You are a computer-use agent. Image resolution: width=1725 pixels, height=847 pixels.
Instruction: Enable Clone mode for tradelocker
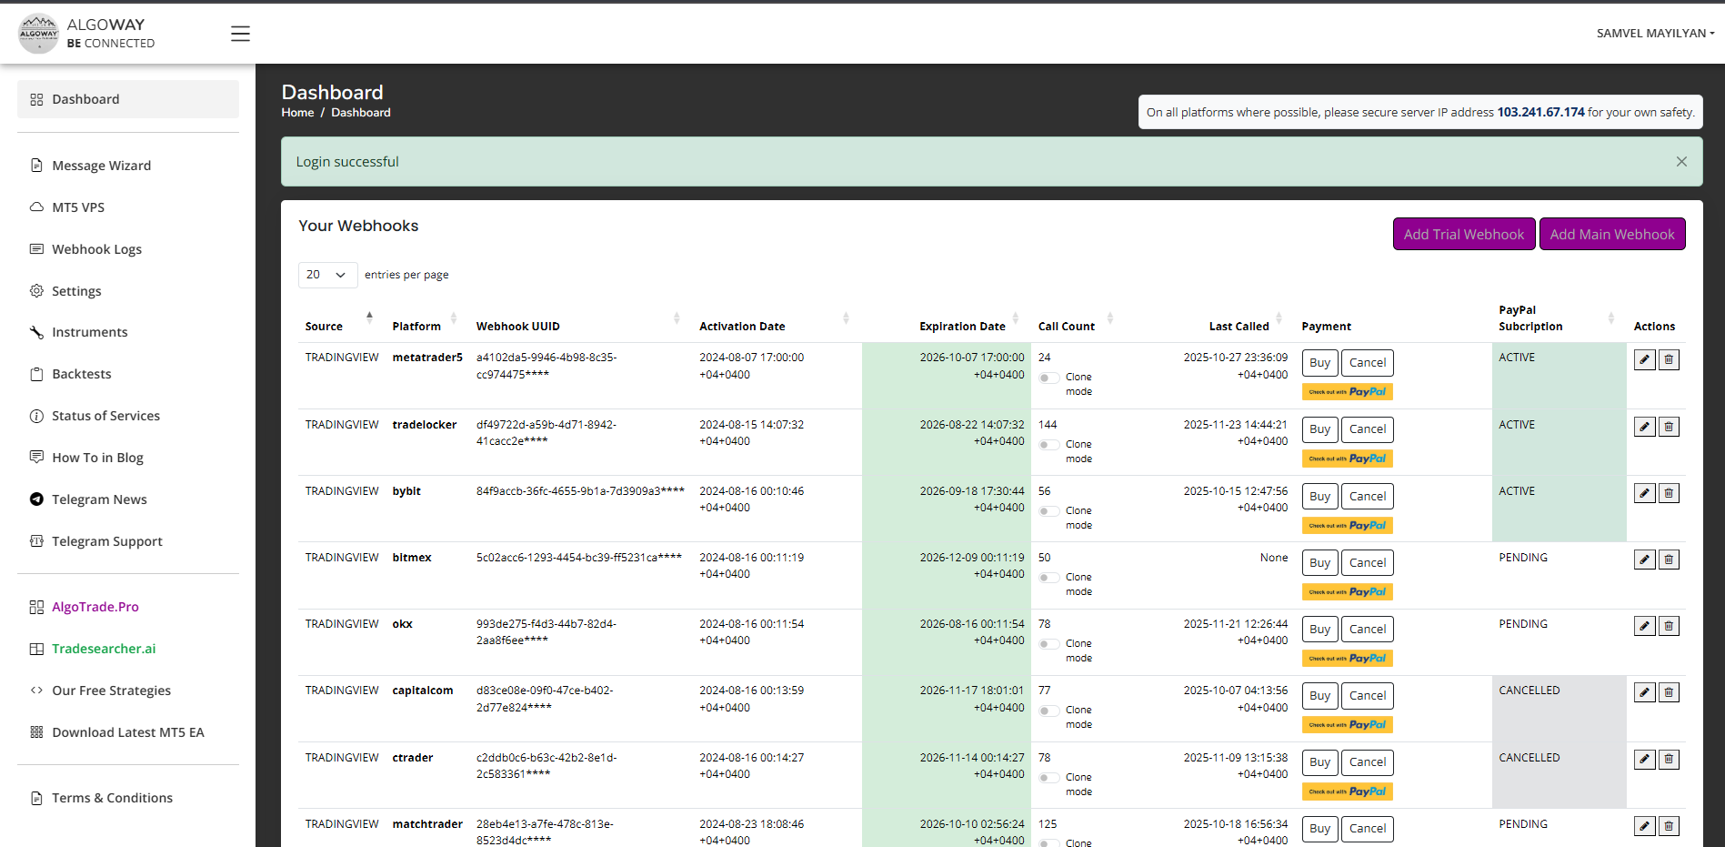[1048, 445]
